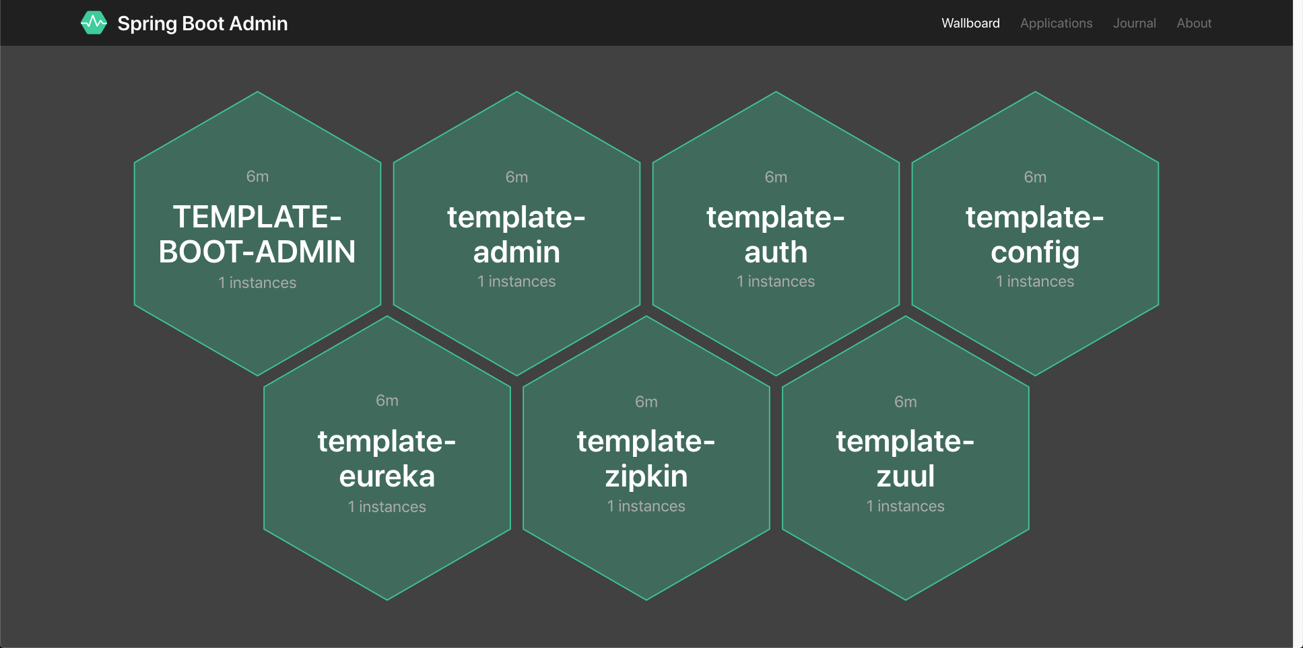Select the template-eureka hexagon

point(387,458)
